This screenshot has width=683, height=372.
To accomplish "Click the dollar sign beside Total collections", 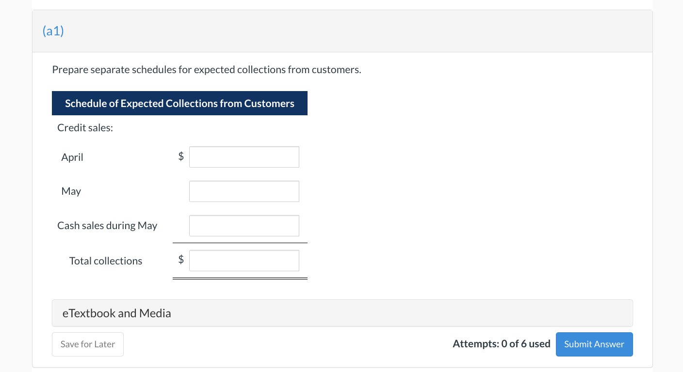I will pos(181,260).
